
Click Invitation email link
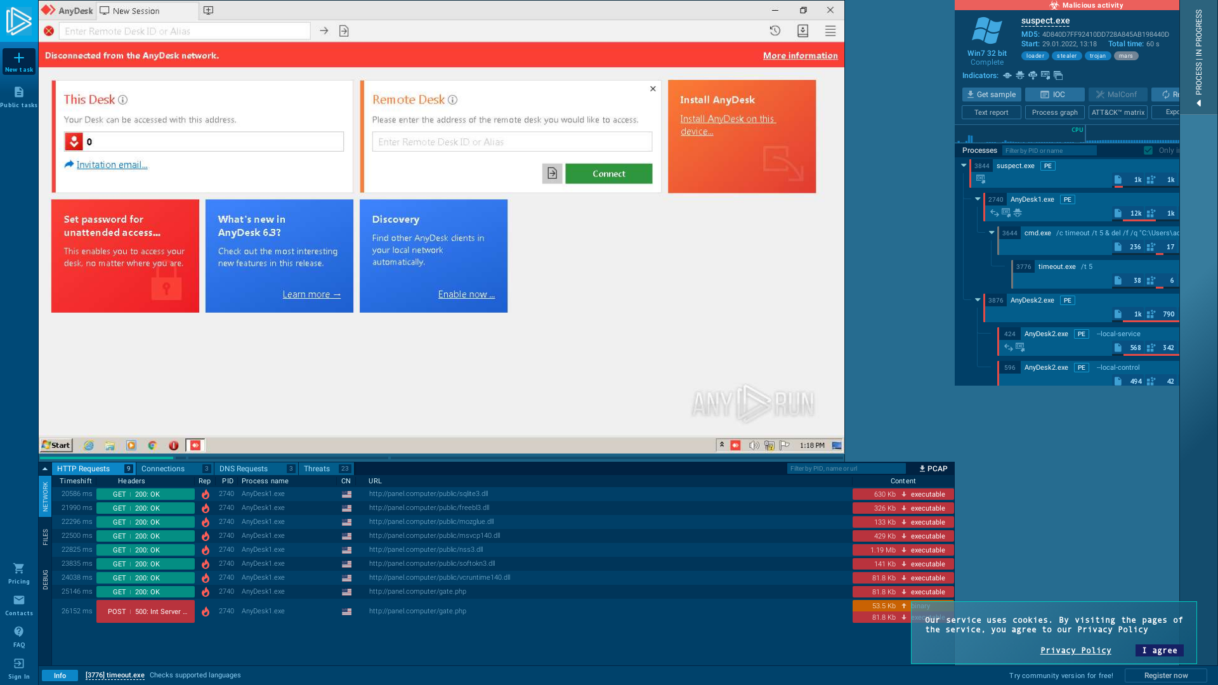point(112,164)
